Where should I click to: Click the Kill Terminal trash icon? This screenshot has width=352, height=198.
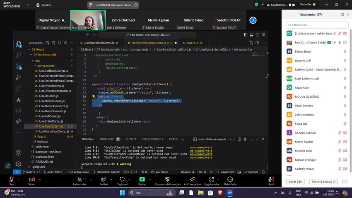click(245, 139)
